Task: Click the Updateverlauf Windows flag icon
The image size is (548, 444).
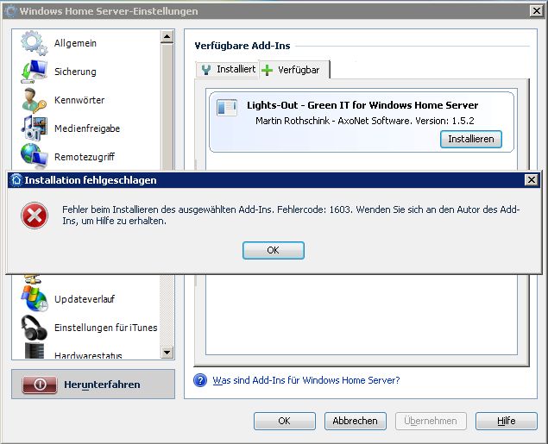Action: pyautogui.click(x=34, y=299)
